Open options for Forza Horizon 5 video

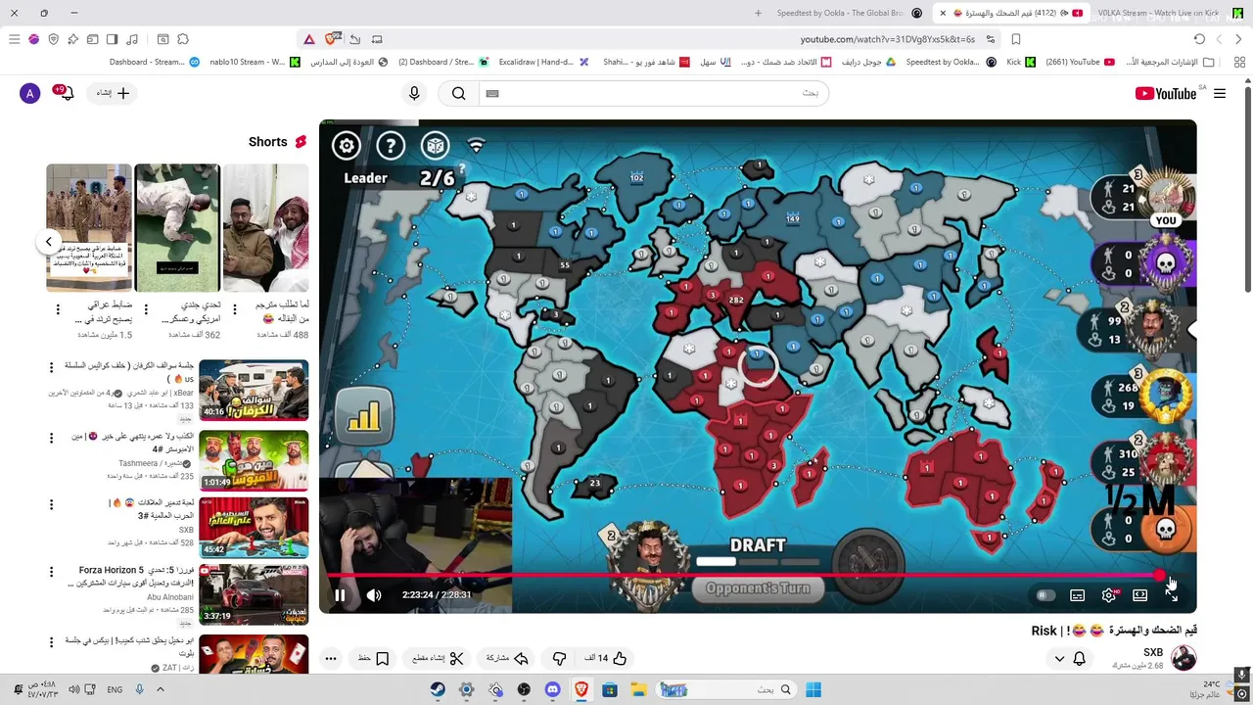pos(52,572)
